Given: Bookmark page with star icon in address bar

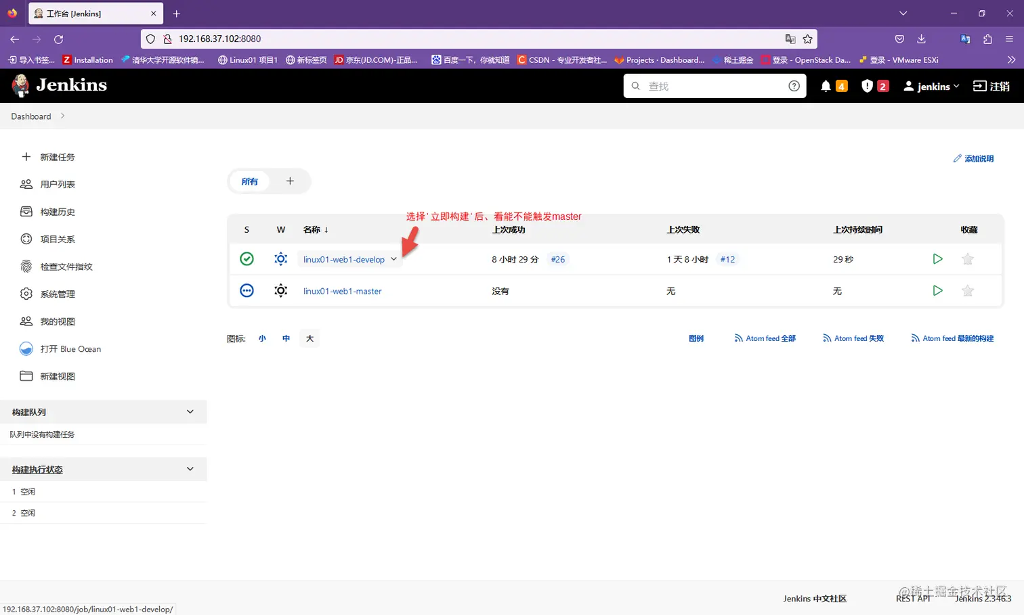Looking at the screenshot, I should tap(807, 39).
